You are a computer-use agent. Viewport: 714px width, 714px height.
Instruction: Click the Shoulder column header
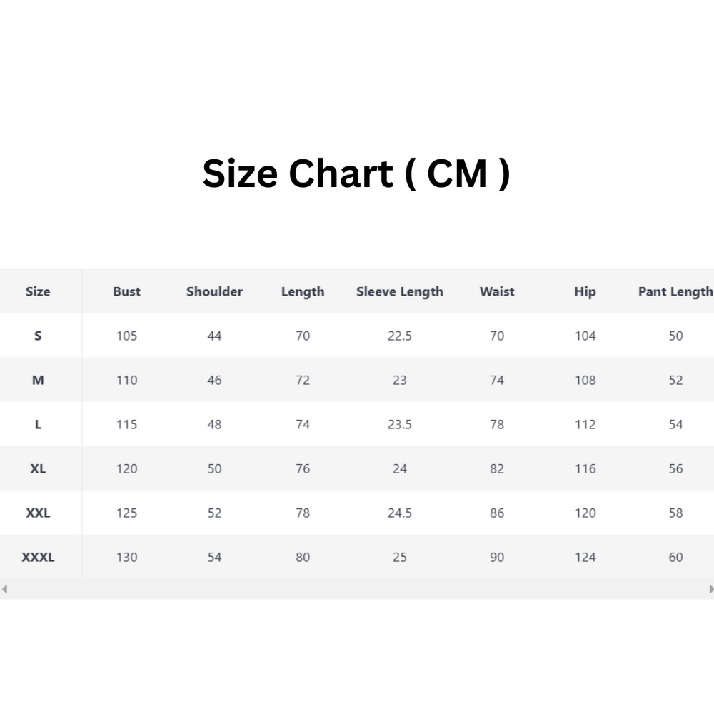214,291
